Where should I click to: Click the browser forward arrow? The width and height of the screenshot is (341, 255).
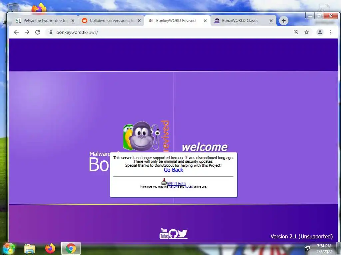click(27, 32)
